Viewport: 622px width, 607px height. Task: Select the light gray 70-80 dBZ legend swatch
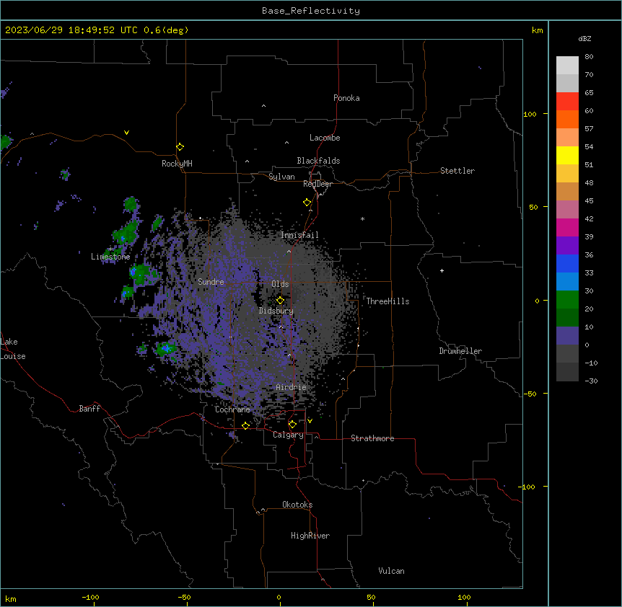567,66
